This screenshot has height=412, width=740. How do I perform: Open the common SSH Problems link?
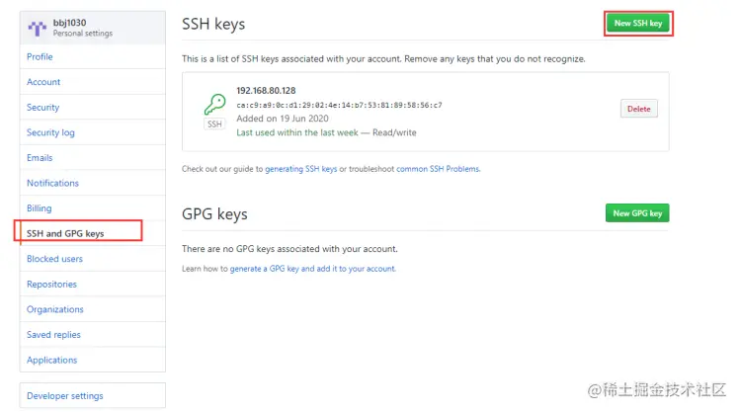(438, 169)
